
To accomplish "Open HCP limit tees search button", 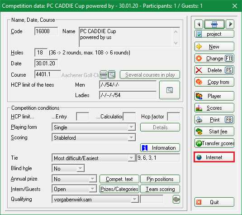I will (x=170, y=90).
